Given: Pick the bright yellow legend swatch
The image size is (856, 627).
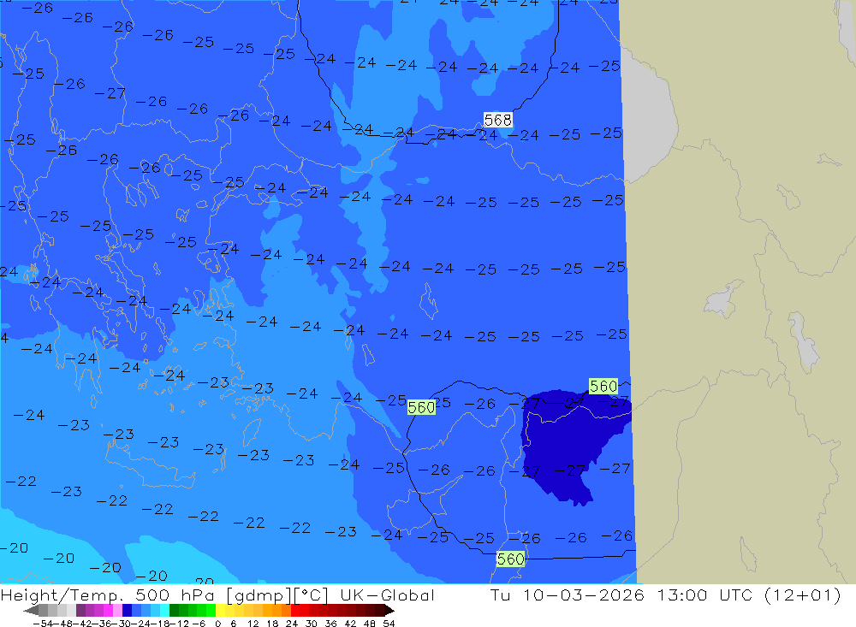Looking at the screenshot, I should tap(221, 611).
